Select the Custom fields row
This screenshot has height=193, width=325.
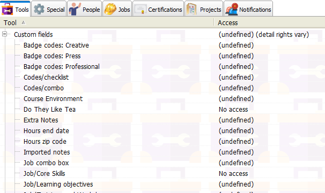(33, 35)
